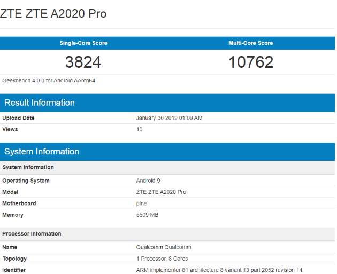Screen dimensions: 337x274
Task: Click the memory value 5509 MB
Action: click(147, 215)
